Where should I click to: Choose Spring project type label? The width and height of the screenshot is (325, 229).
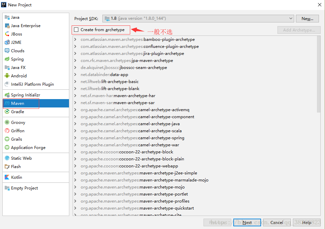tap(17, 59)
